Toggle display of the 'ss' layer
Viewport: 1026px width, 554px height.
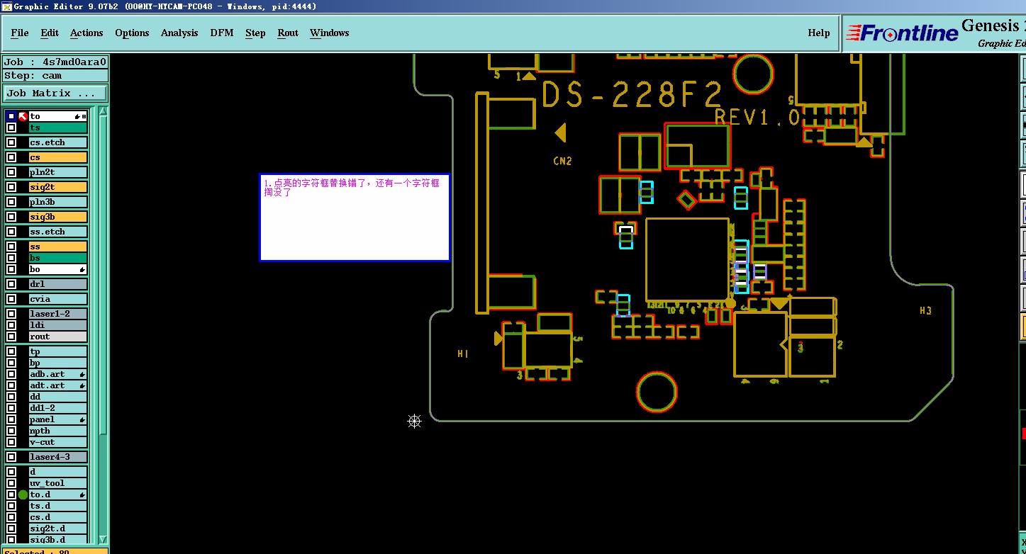click(x=11, y=247)
